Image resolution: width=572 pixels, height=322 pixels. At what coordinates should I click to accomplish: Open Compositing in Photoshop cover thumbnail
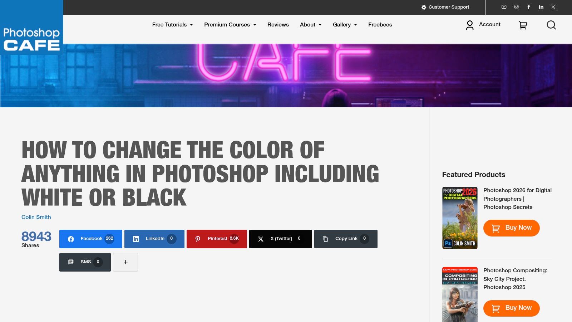[460, 294]
